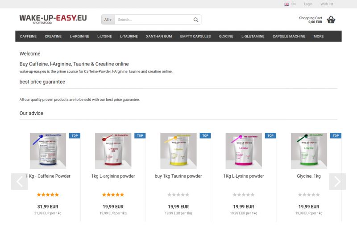The width and height of the screenshot is (357, 245).
Task: Open the Glycine 1kg product image
Action: [309, 151]
